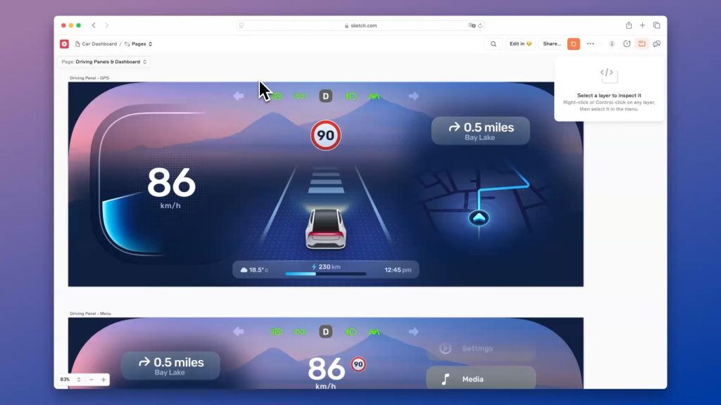Select the Driving Panel - Menu artboard title
This screenshot has height=405, width=721.
[90, 314]
